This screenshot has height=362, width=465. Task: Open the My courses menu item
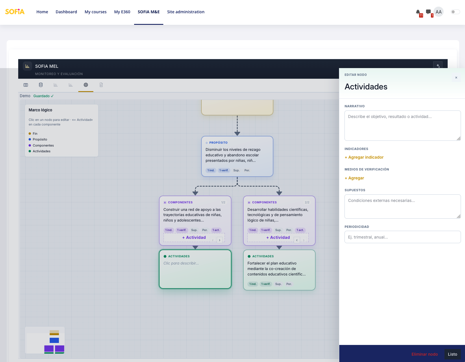(x=96, y=12)
